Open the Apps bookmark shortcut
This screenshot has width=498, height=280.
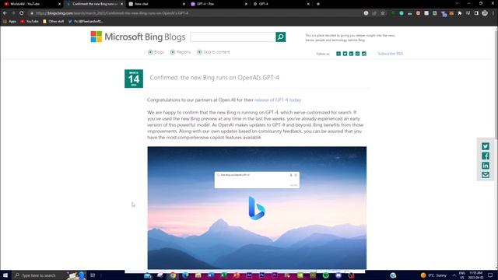[9, 21]
